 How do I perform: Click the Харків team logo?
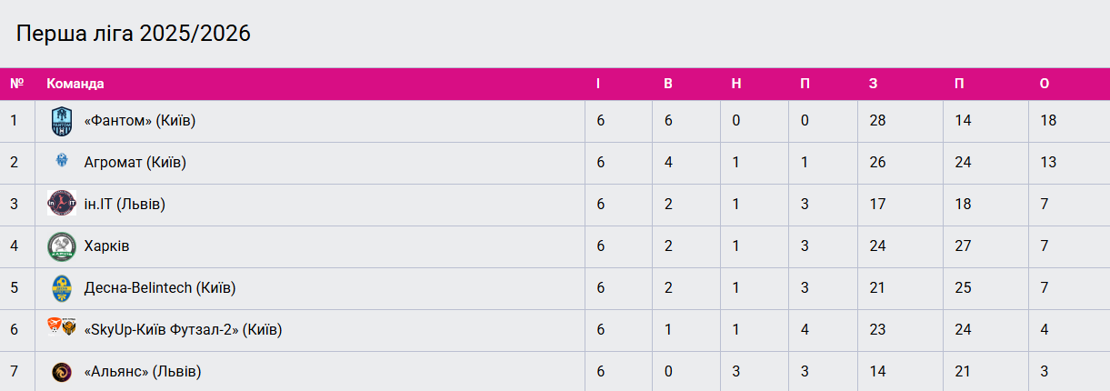coord(61,246)
